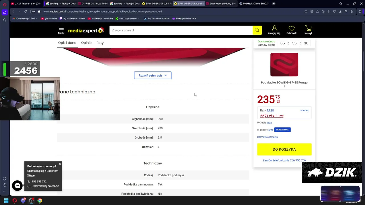Open the Windows Start button

coord(6,200)
